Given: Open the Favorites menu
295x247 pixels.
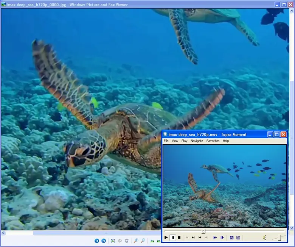Looking at the screenshot, I should (213, 141).
